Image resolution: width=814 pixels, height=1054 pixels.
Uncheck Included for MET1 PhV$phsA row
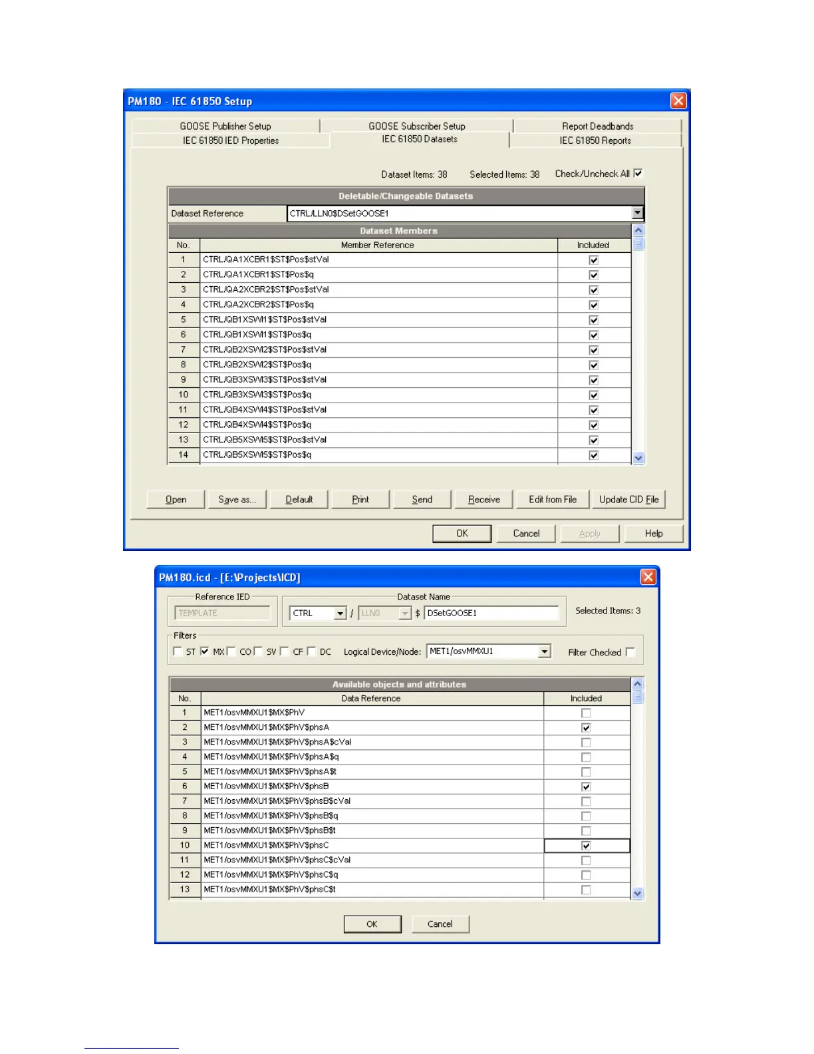(586, 727)
